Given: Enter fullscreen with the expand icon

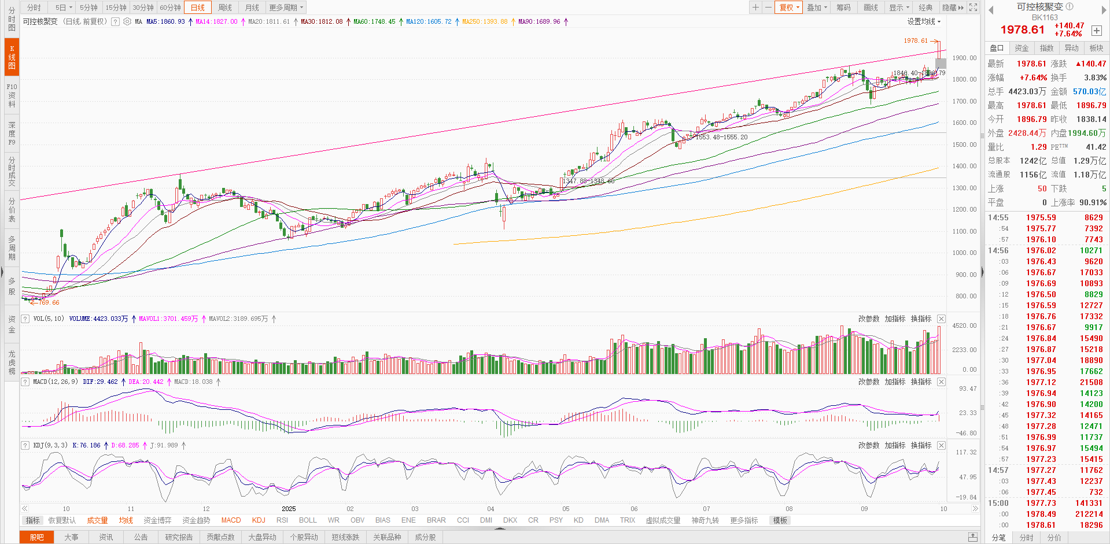Looking at the screenshot, I should click(973, 8).
